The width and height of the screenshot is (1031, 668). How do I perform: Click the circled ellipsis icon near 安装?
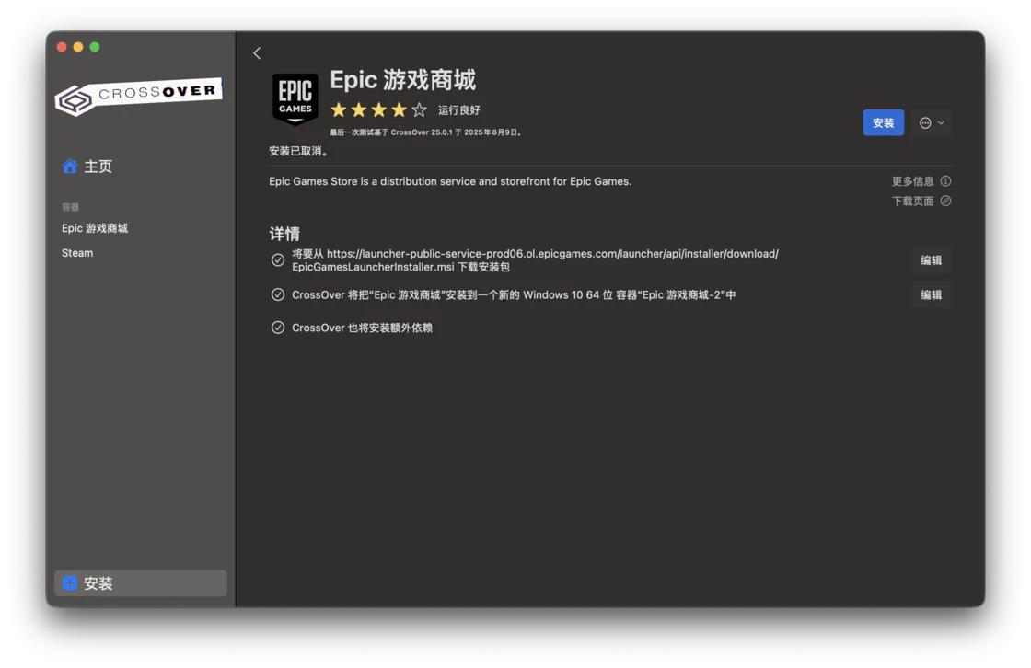coord(927,122)
